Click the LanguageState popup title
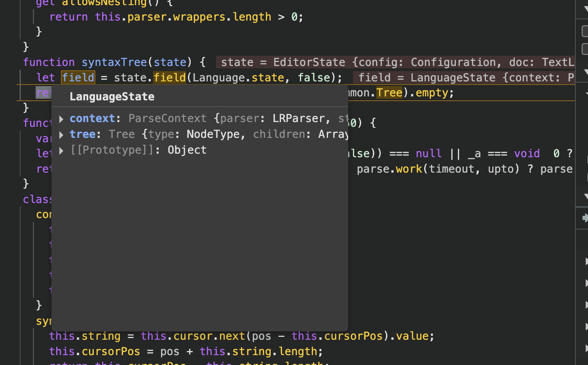588x365 pixels. [x=112, y=97]
